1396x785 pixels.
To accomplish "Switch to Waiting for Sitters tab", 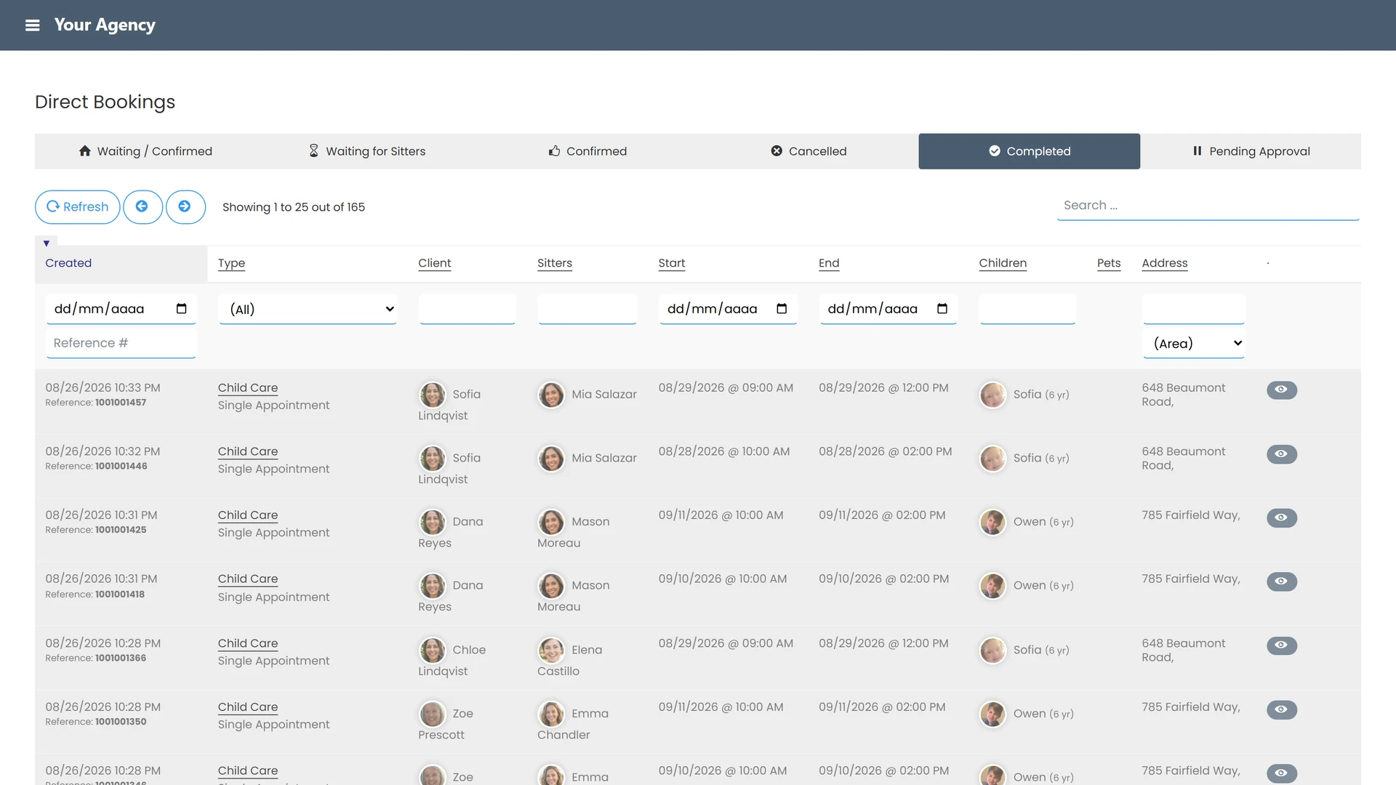I will [x=367, y=151].
